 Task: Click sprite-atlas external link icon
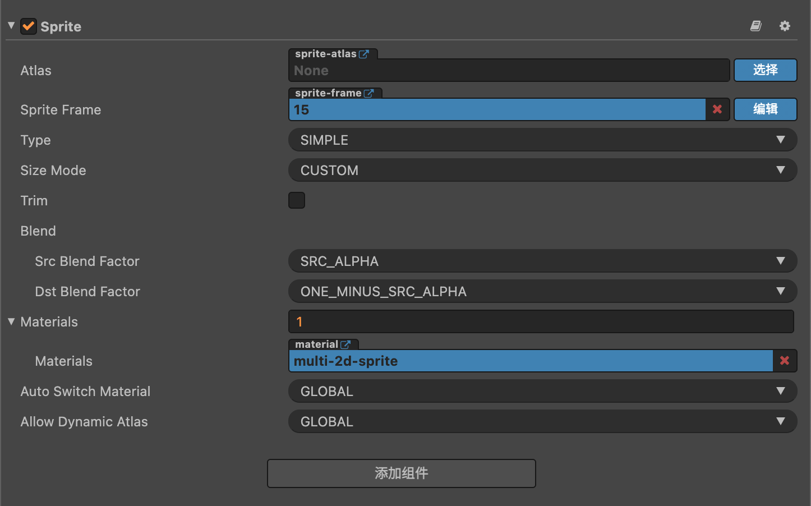point(364,54)
